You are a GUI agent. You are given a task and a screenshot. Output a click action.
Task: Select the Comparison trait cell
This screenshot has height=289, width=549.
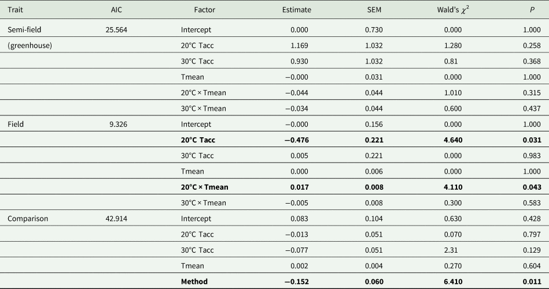point(27,219)
